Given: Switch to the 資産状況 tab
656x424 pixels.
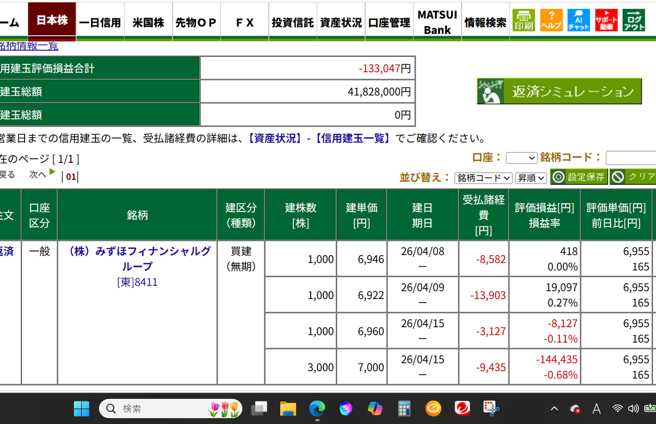Looking at the screenshot, I should pos(341,20).
